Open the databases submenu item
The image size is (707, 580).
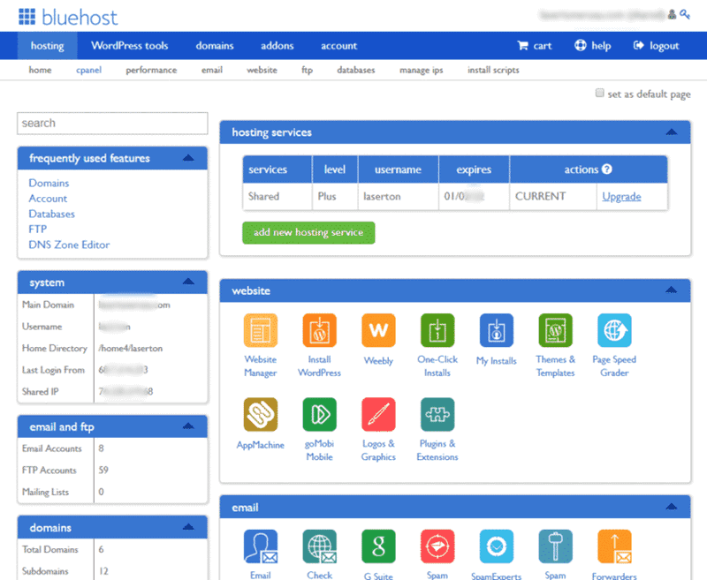(356, 71)
